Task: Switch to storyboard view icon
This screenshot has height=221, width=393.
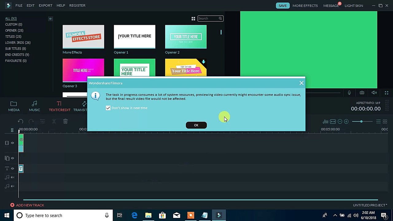Action: point(385,122)
